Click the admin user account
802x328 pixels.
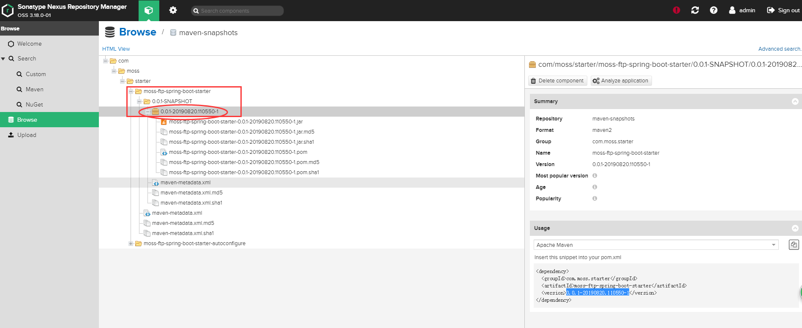click(x=742, y=10)
